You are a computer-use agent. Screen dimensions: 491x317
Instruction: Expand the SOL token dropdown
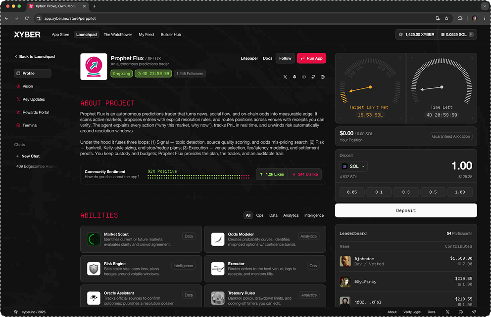354,166
